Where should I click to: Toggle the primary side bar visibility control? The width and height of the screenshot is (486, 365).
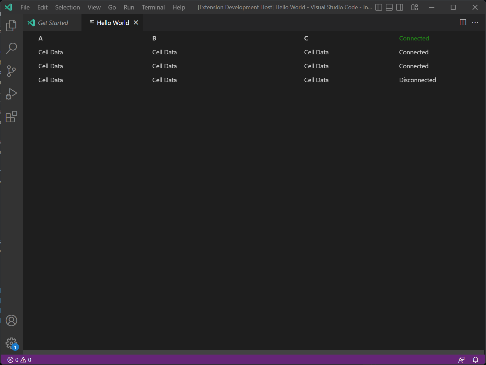378,7
